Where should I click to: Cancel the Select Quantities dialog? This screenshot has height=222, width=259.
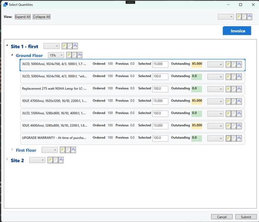tap(222, 217)
